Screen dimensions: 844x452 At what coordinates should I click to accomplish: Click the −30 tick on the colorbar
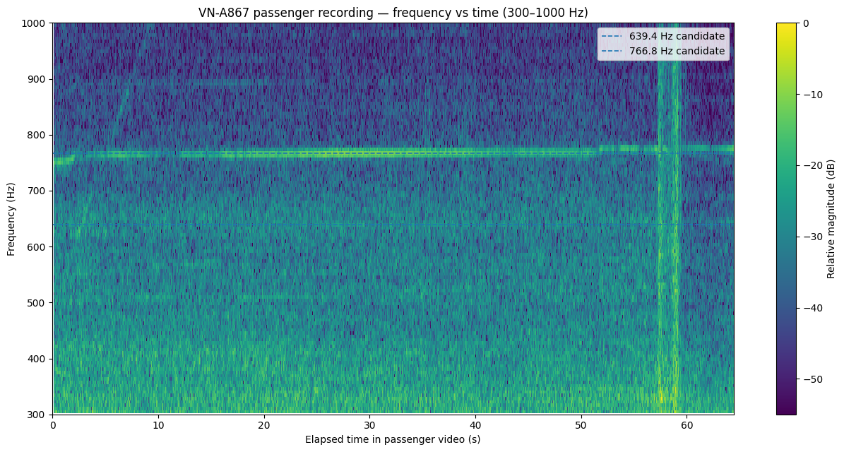[809, 237]
